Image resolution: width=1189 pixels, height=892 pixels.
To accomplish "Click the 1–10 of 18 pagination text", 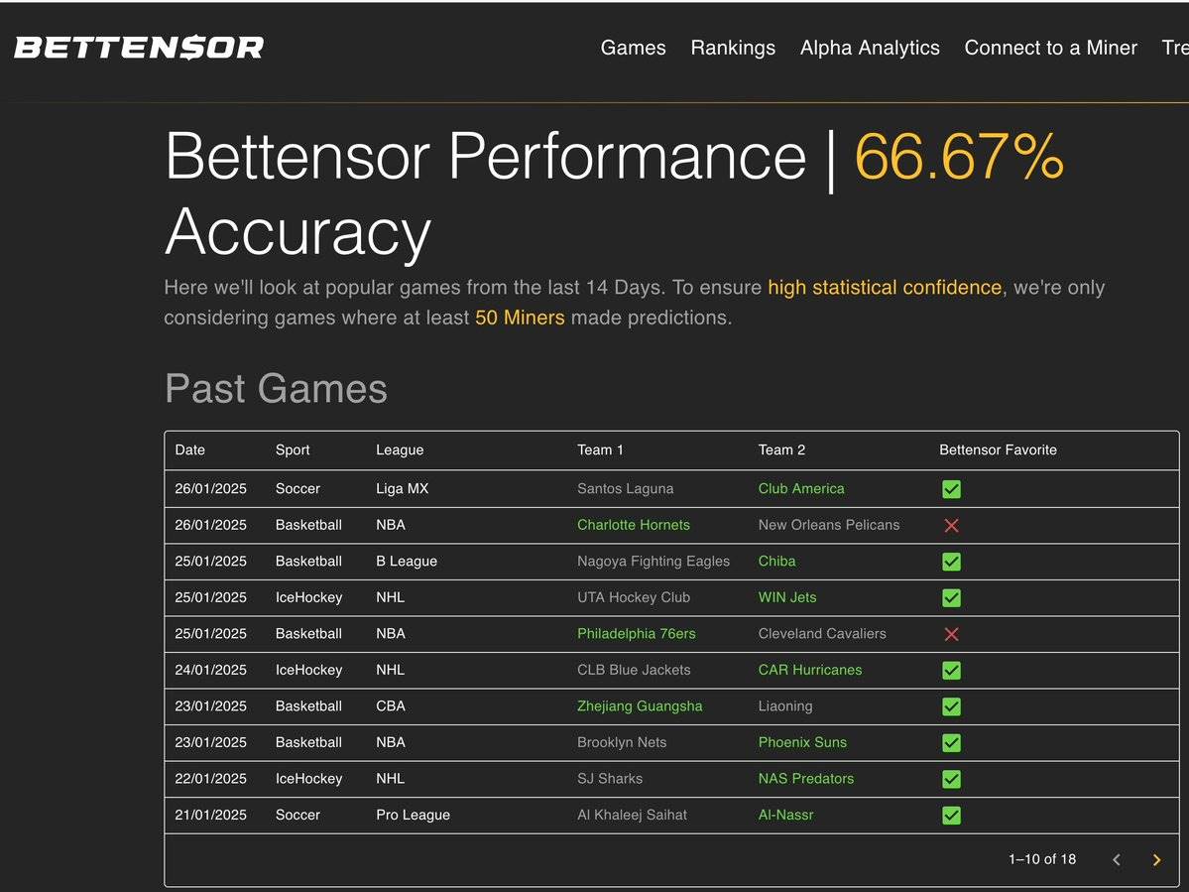I will 1041,859.
